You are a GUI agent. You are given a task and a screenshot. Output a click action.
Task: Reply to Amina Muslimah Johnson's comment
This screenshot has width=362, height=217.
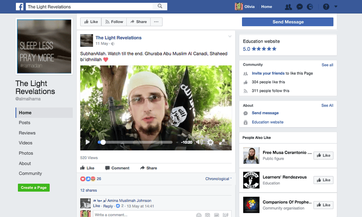pos(108,206)
